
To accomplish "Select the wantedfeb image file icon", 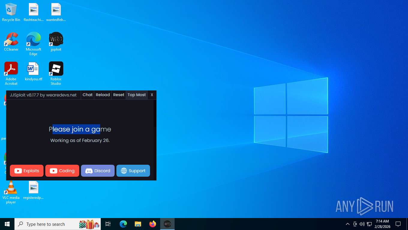I will [56, 13].
